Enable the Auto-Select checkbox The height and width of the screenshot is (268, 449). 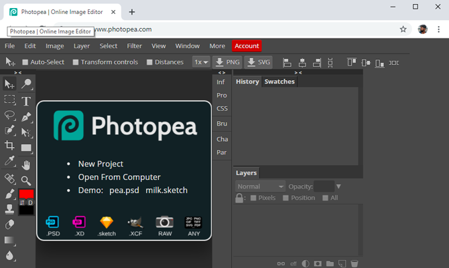[25, 62]
